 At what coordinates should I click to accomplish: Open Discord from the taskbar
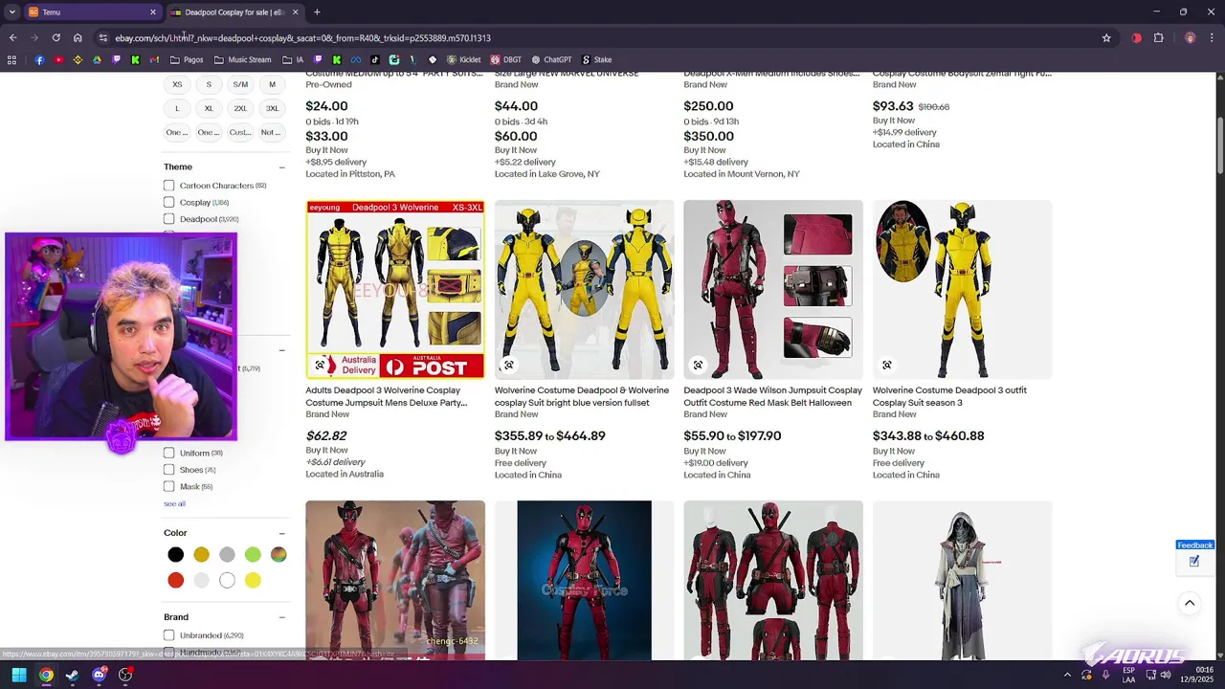point(99,675)
